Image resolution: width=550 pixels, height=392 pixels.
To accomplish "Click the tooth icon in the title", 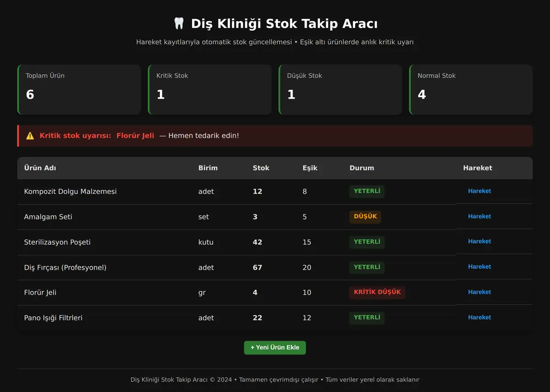I will click(179, 23).
